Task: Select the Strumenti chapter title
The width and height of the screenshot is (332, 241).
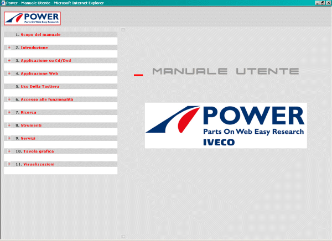Action: pyautogui.click(x=31, y=125)
